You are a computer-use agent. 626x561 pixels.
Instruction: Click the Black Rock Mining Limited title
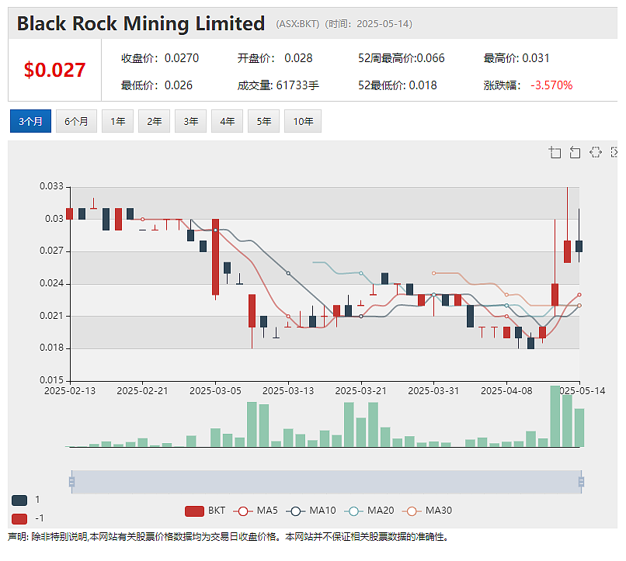141,23
